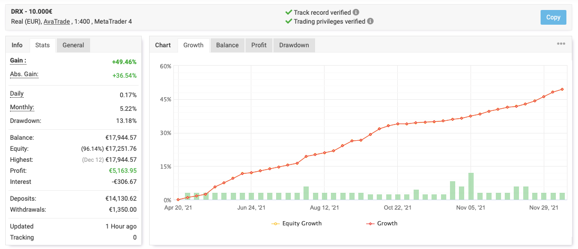Screen dimensions: 578x249
Task: Select the Stats tab
Action: [43, 45]
